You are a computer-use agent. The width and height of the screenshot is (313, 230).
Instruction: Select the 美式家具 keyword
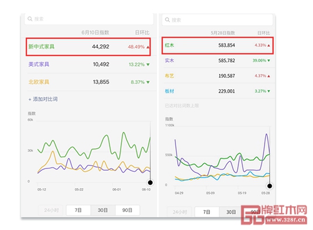tap(38, 64)
